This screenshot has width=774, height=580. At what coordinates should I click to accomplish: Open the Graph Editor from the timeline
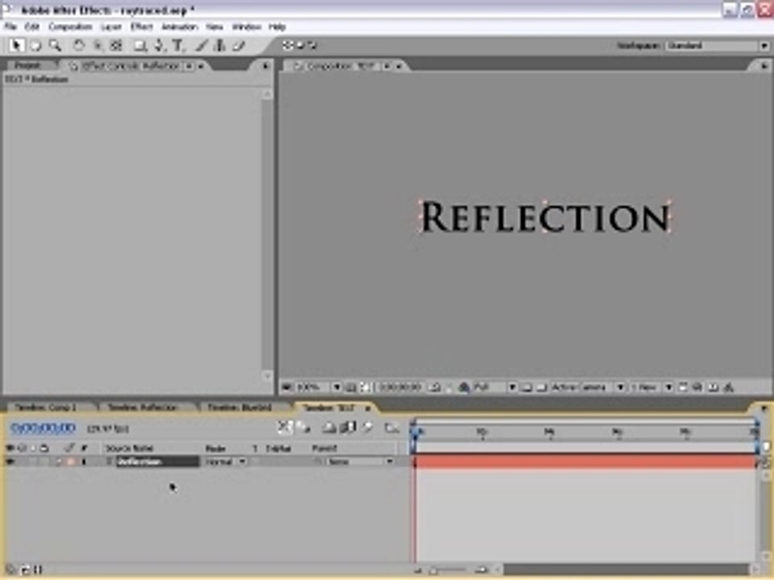coord(392,428)
